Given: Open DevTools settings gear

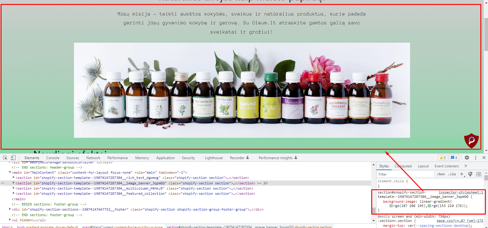Looking at the screenshot, I should (467, 158).
